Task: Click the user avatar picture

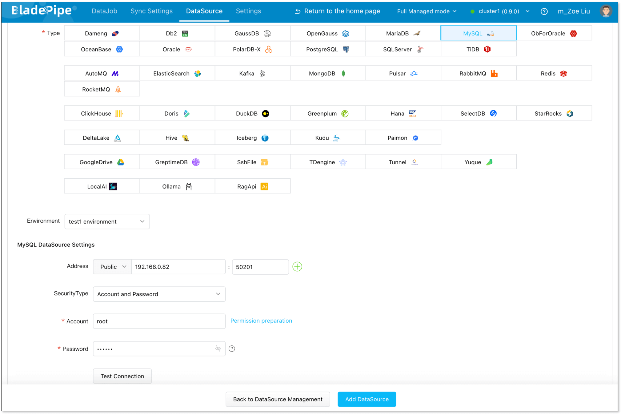Action: tap(605, 11)
